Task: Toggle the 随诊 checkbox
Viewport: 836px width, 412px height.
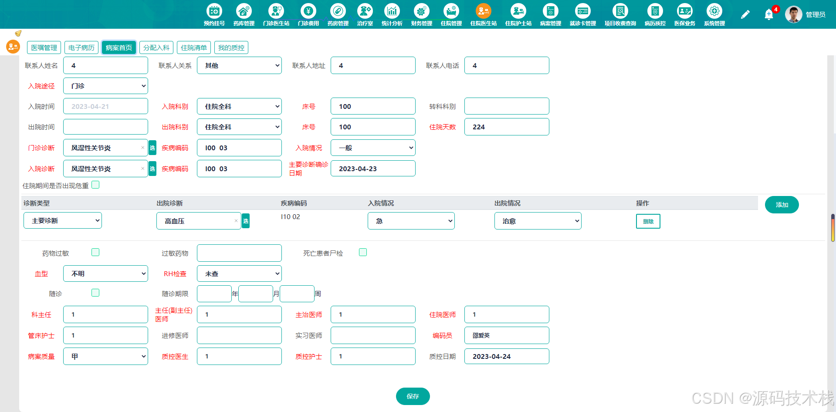Action: point(95,293)
